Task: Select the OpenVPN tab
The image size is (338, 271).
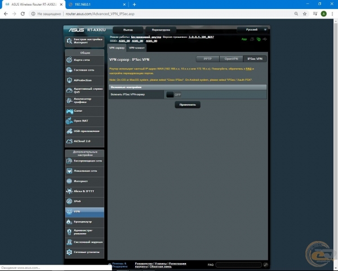Action: (x=231, y=59)
